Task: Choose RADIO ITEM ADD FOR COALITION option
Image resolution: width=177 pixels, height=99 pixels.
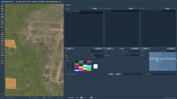Action: coord(162,70)
